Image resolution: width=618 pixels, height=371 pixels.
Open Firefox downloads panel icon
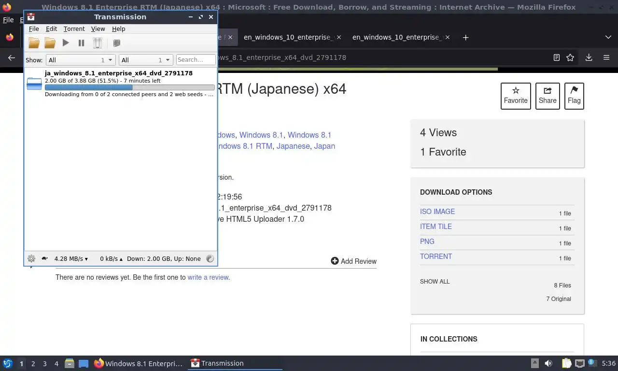589,57
